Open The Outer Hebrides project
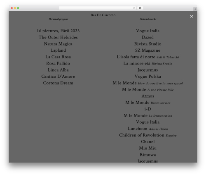 pyautogui.click(x=58, y=37)
